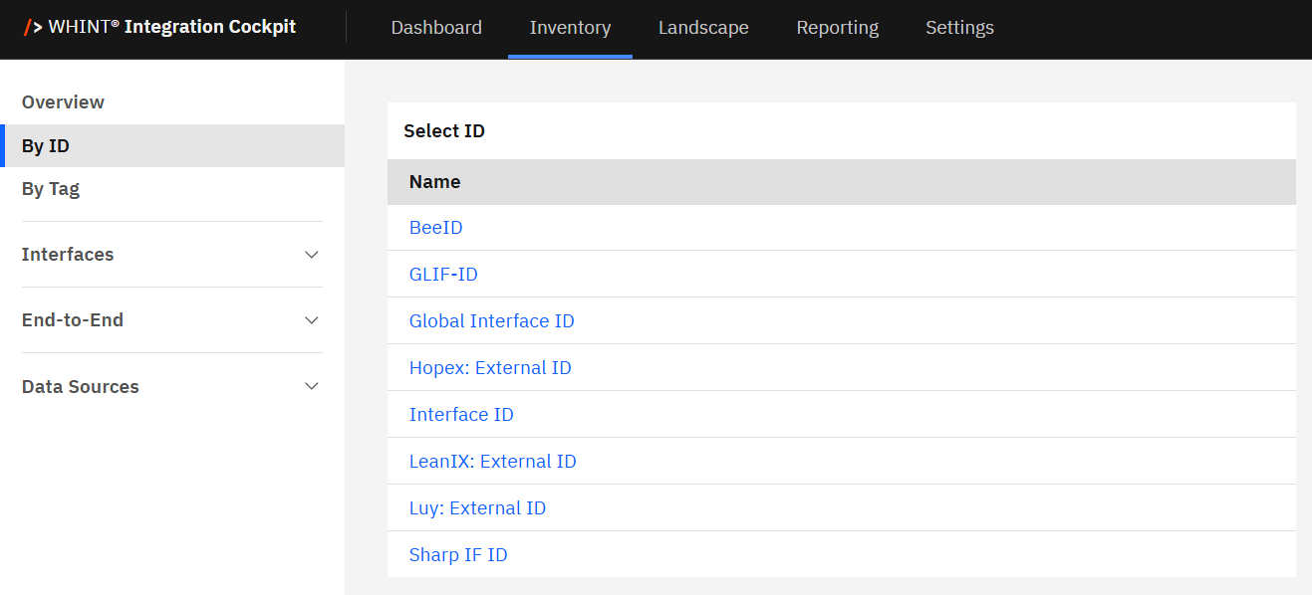Click the WHINT Integration Cockpit logo
Viewport: 1312px width, 595px height.
pos(159,27)
